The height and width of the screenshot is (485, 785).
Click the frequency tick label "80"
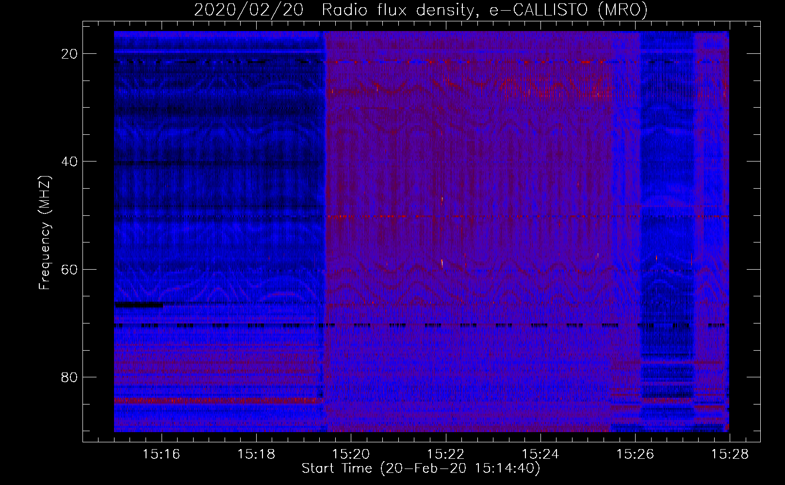pos(70,377)
